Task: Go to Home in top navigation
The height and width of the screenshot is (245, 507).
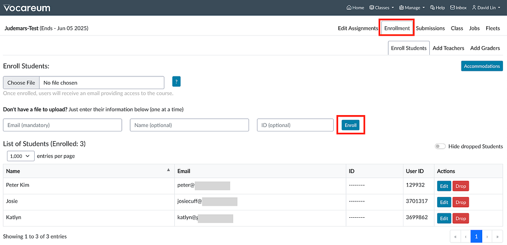Action: tap(355, 8)
